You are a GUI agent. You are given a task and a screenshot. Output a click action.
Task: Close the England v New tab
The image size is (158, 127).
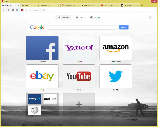pos(98,6)
